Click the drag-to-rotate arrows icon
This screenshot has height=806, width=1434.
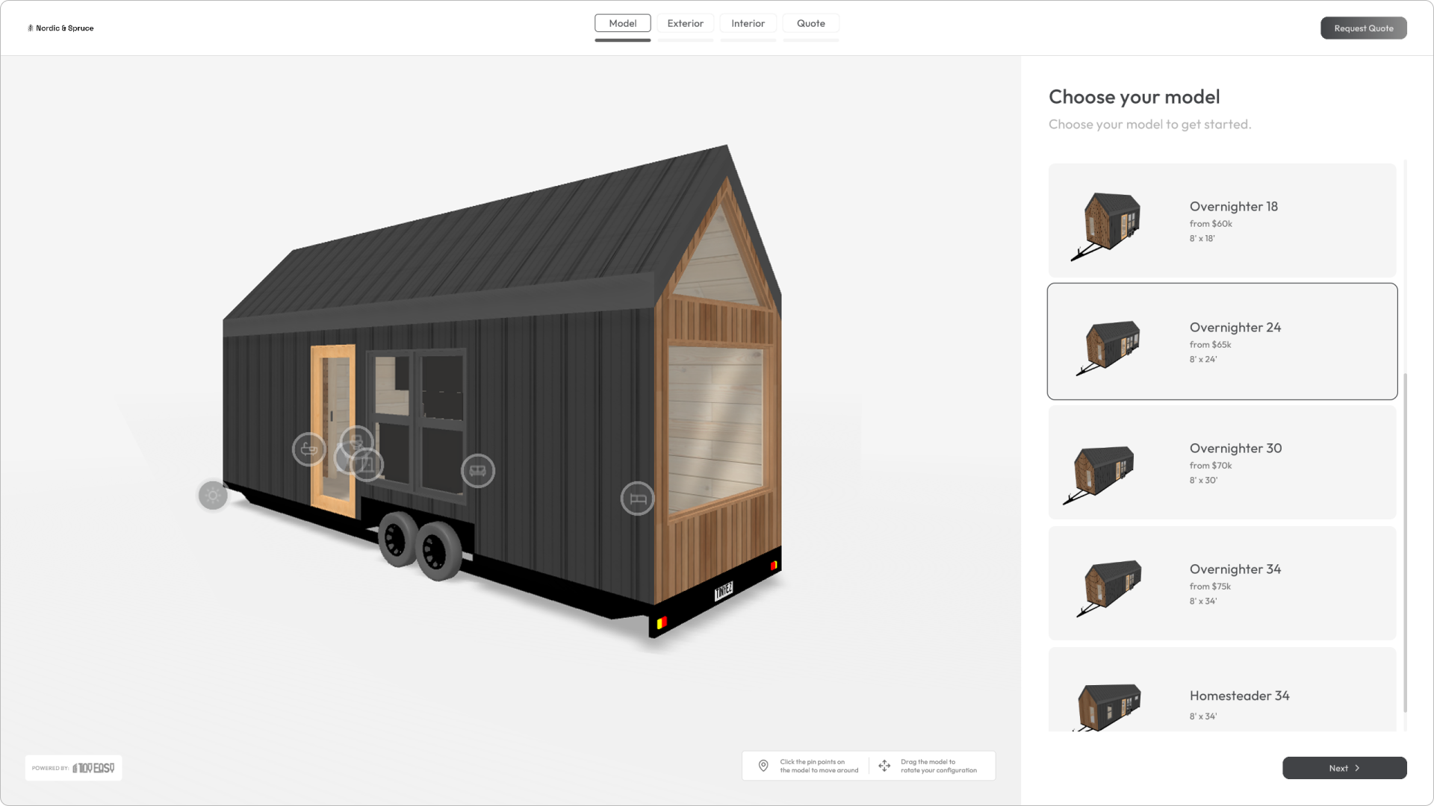point(884,766)
